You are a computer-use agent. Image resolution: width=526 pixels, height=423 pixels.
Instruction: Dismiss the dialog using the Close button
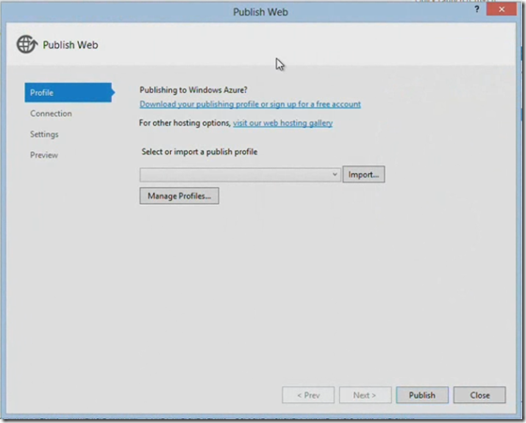[479, 395]
